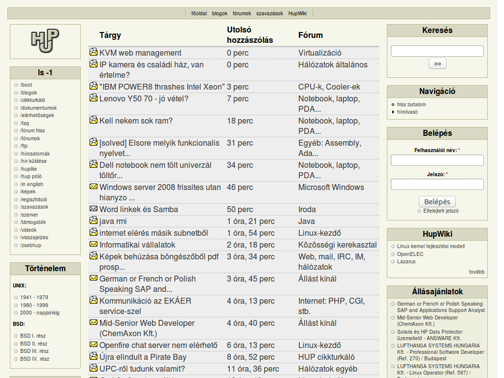Image resolution: width=504 pixels, height=378 pixels.
Task: Open the /regisztráció sidebar link
Action: [33, 199]
